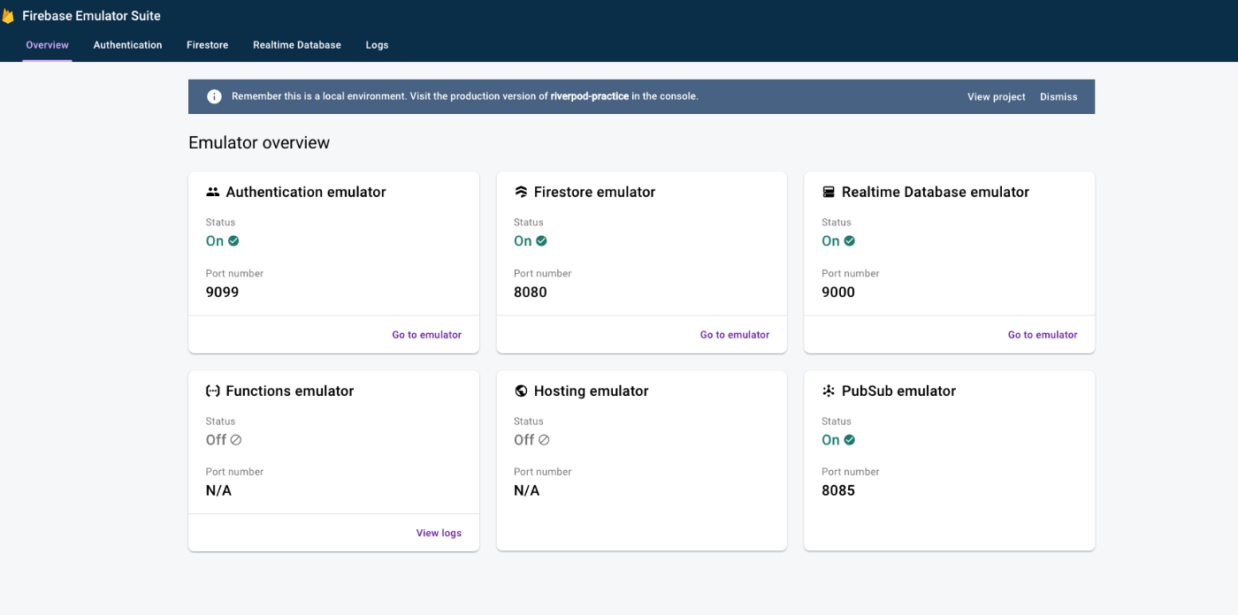Click View project in the banner
Screen dimensions: 1238x615
tap(997, 97)
